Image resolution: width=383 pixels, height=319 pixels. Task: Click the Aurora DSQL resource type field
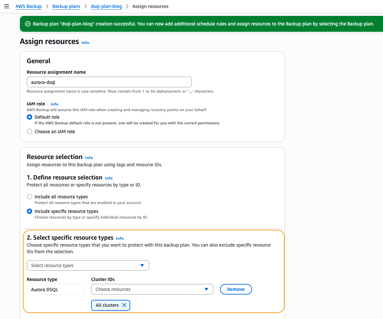tap(55, 289)
